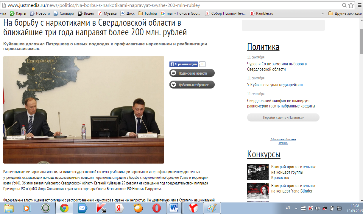Open the Политика section heading
This screenshot has width=363, height=214.
click(x=263, y=47)
